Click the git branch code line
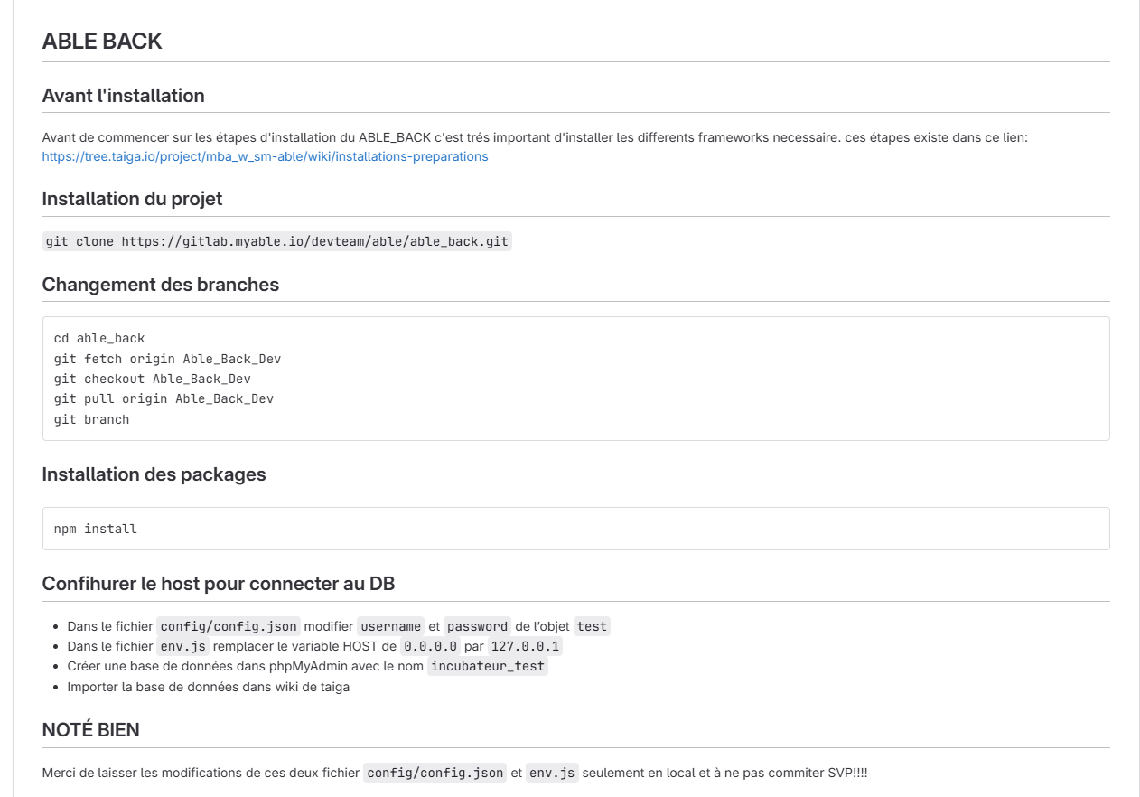The height and width of the screenshot is (797, 1140). click(91, 419)
